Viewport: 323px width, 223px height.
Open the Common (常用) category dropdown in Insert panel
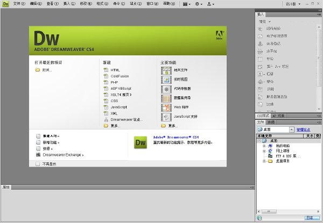point(265,21)
